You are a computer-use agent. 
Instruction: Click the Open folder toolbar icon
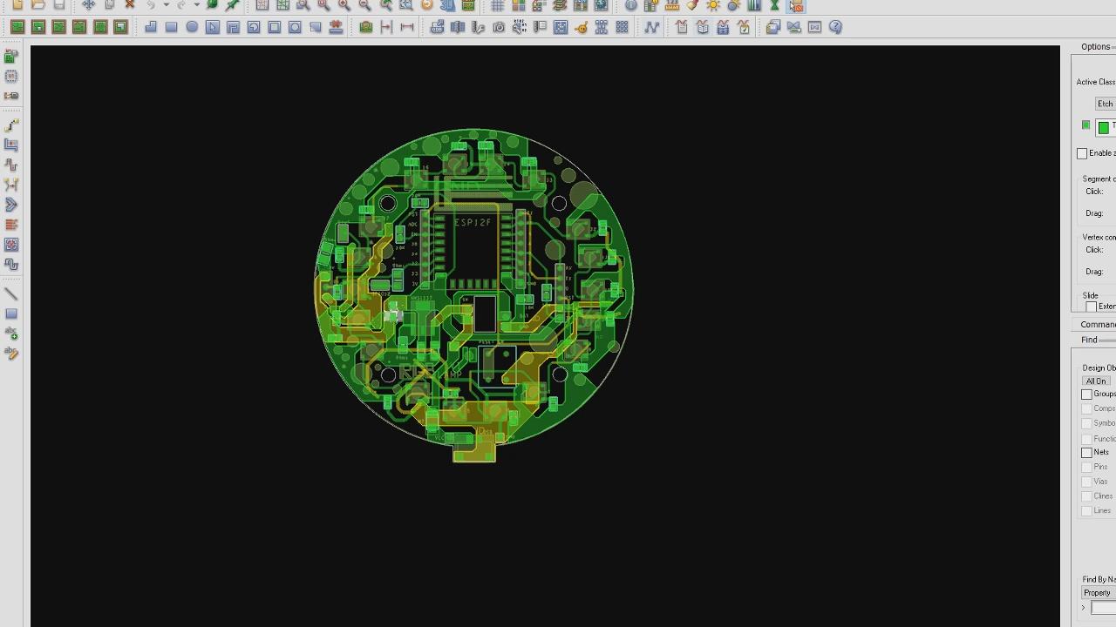[x=37, y=4]
